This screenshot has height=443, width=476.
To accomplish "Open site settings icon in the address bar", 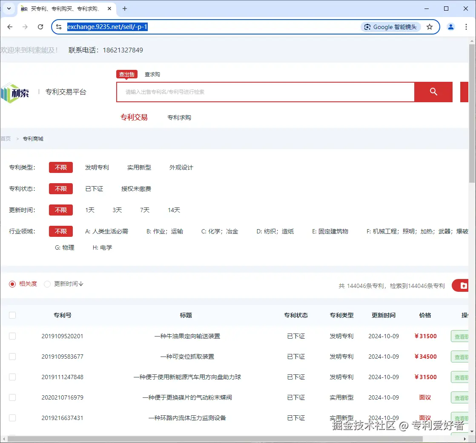I will pos(59,26).
